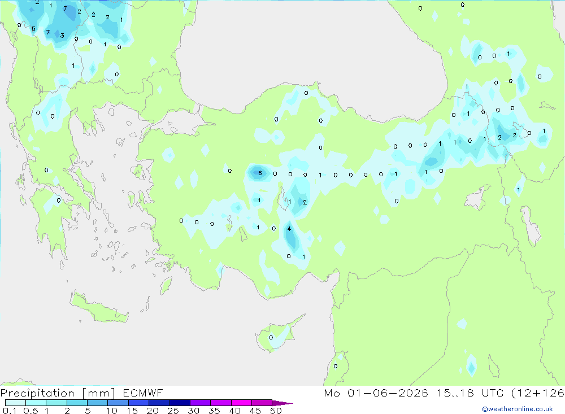
Task: Click the 45–50 mm legend color swatch
Action: [x=262, y=403]
